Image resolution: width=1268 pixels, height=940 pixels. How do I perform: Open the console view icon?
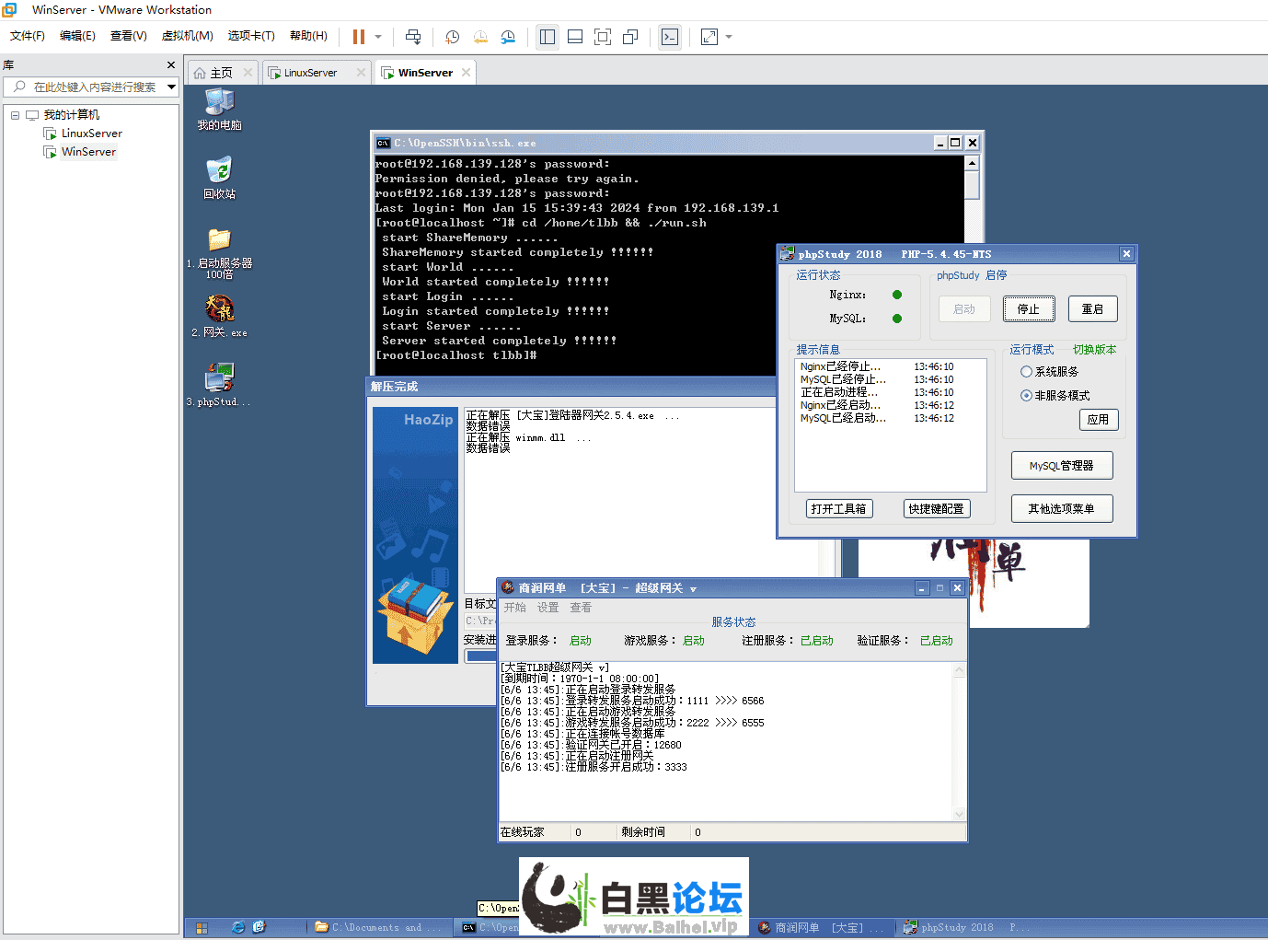pyautogui.click(x=670, y=37)
